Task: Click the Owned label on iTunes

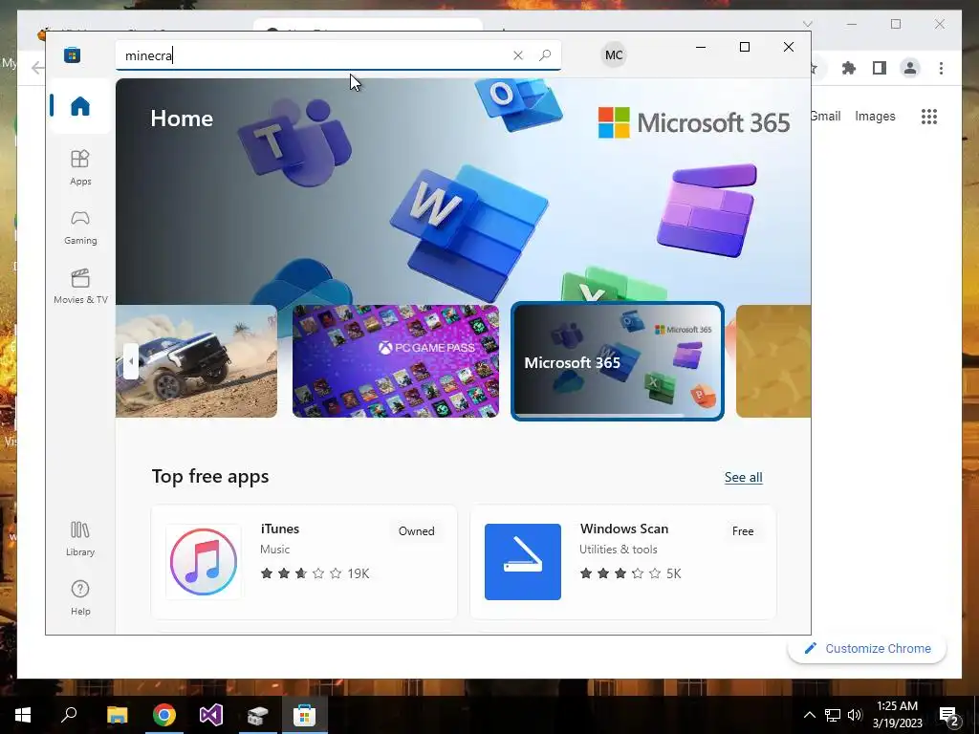Action: 417,531
